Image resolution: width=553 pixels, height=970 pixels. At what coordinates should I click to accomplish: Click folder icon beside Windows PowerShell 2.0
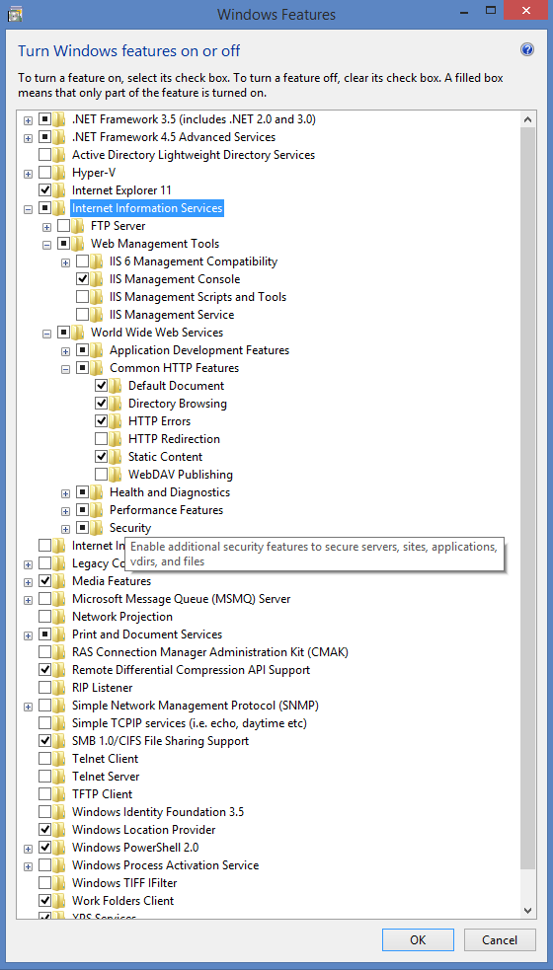(59, 848)
